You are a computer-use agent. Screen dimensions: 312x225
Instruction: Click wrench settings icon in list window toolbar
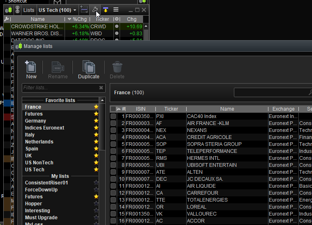pyautogui.click(x=95, y=10)
